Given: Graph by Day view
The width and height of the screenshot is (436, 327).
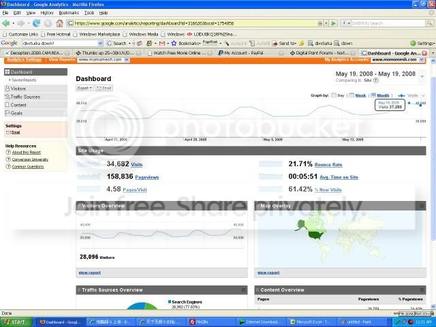Looking at the screenshot, I should pyautogui.click(x=338, y=95).
